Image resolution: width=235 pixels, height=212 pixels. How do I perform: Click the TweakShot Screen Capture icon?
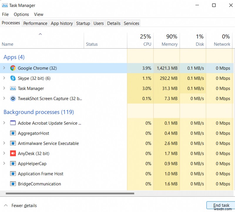click(13, 98)
